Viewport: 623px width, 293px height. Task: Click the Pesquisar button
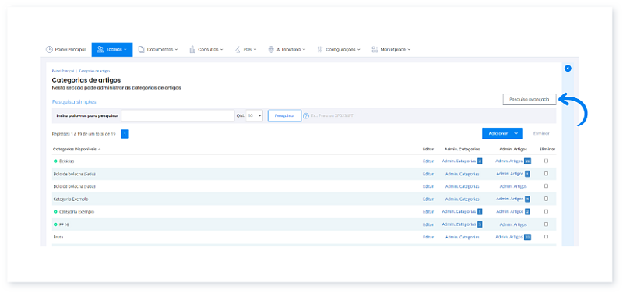[284, 115]
